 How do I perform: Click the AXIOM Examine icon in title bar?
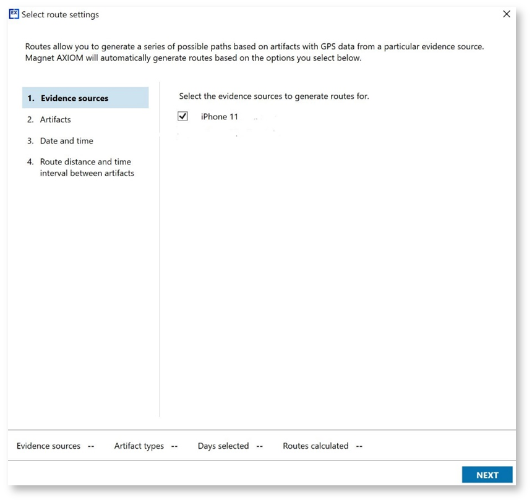pyautogui.click(x=14, y=14)
